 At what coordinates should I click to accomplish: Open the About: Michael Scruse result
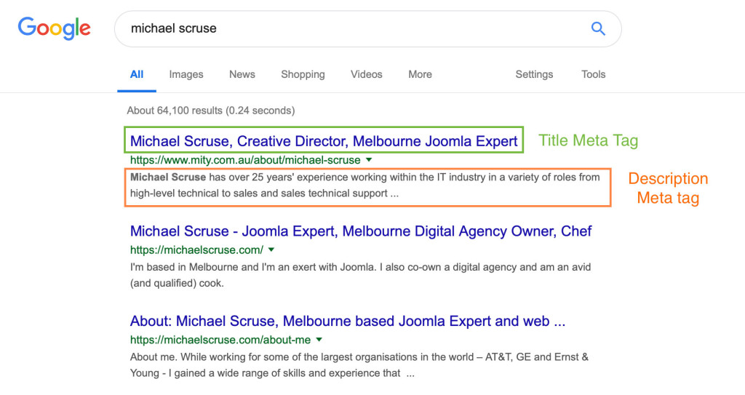[x=347, y=321]
